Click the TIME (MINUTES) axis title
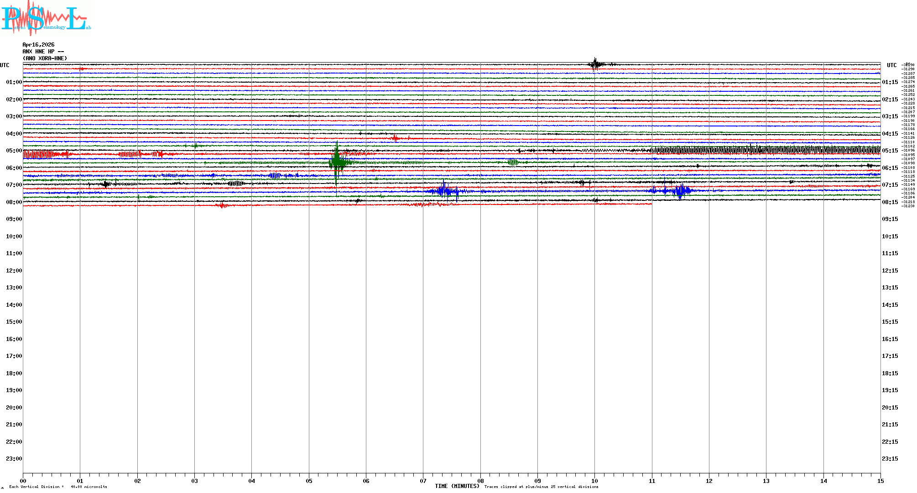 click(457, 486)
